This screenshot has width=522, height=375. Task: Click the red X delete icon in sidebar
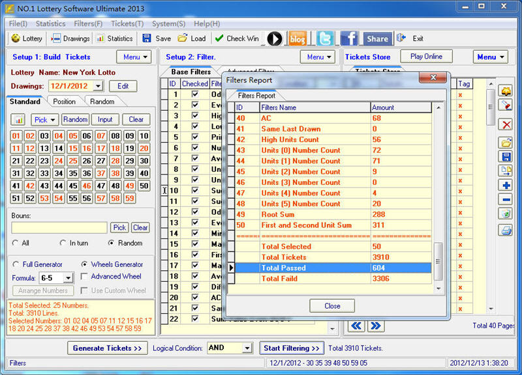[x=506, y=125]
